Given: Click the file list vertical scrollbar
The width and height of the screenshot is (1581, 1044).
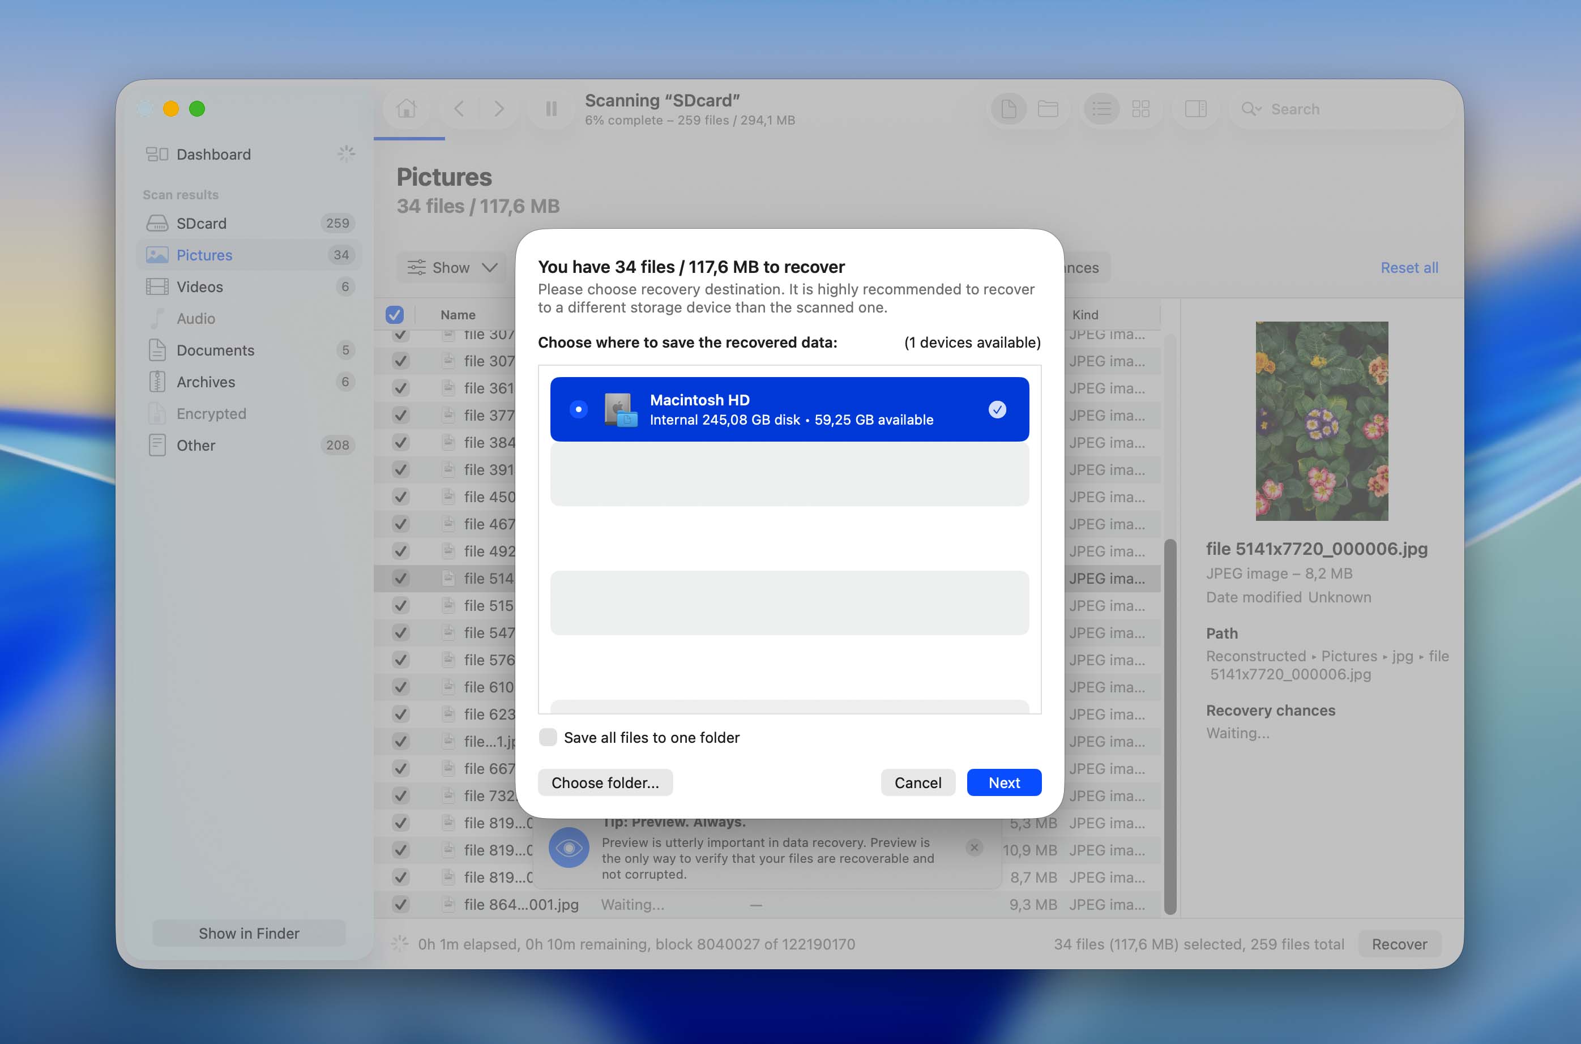Looking at the screenshot, I should click(1169, 727).
